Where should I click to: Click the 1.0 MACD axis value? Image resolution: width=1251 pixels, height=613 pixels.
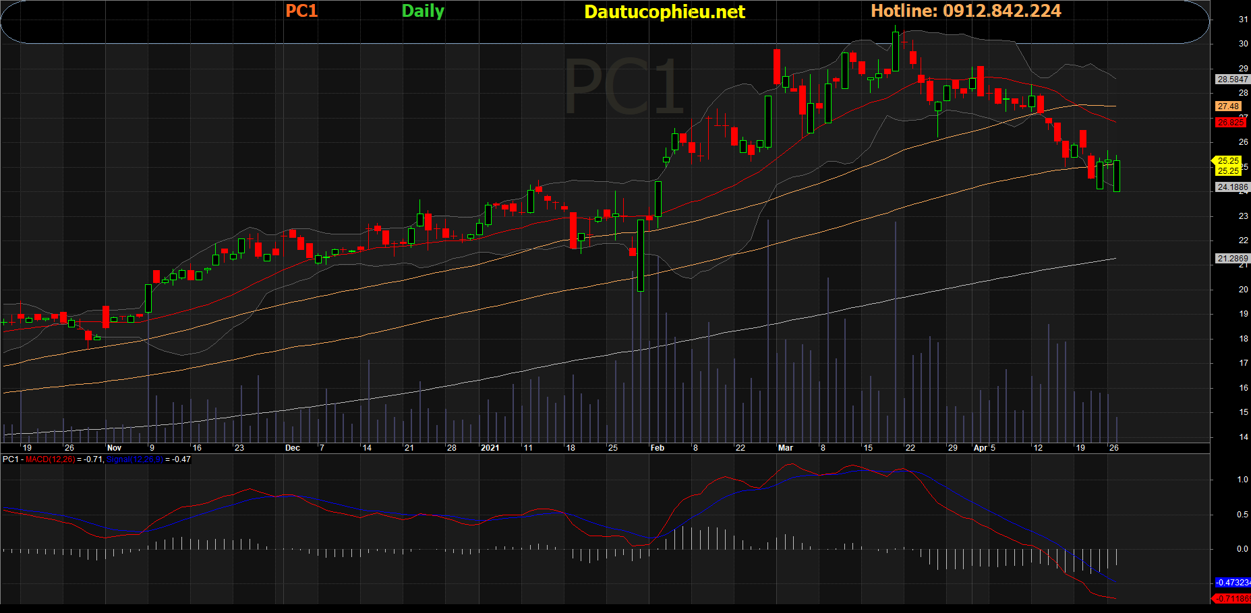tap(1242, 480)
